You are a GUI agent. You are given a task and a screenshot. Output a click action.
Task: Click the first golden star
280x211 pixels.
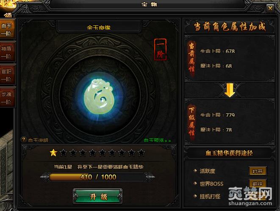tap(53, 153)
